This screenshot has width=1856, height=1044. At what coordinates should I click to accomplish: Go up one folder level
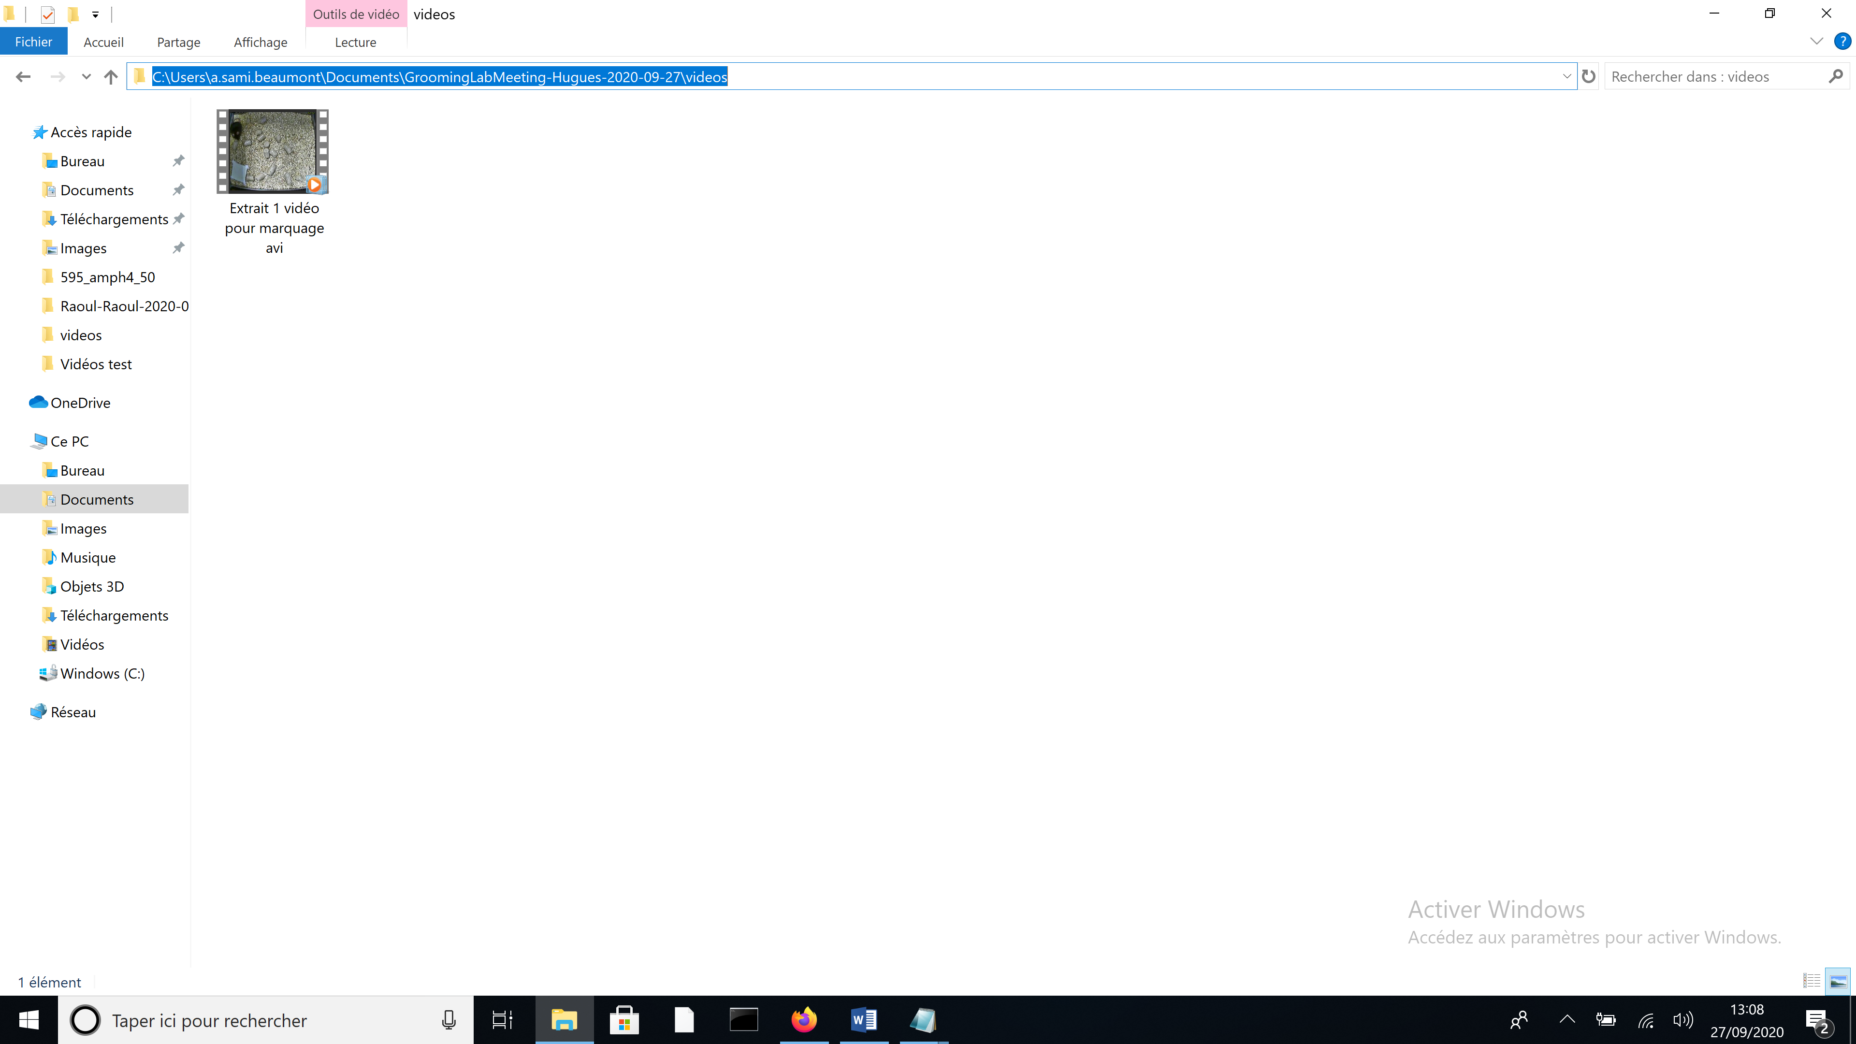pos(110,76)
